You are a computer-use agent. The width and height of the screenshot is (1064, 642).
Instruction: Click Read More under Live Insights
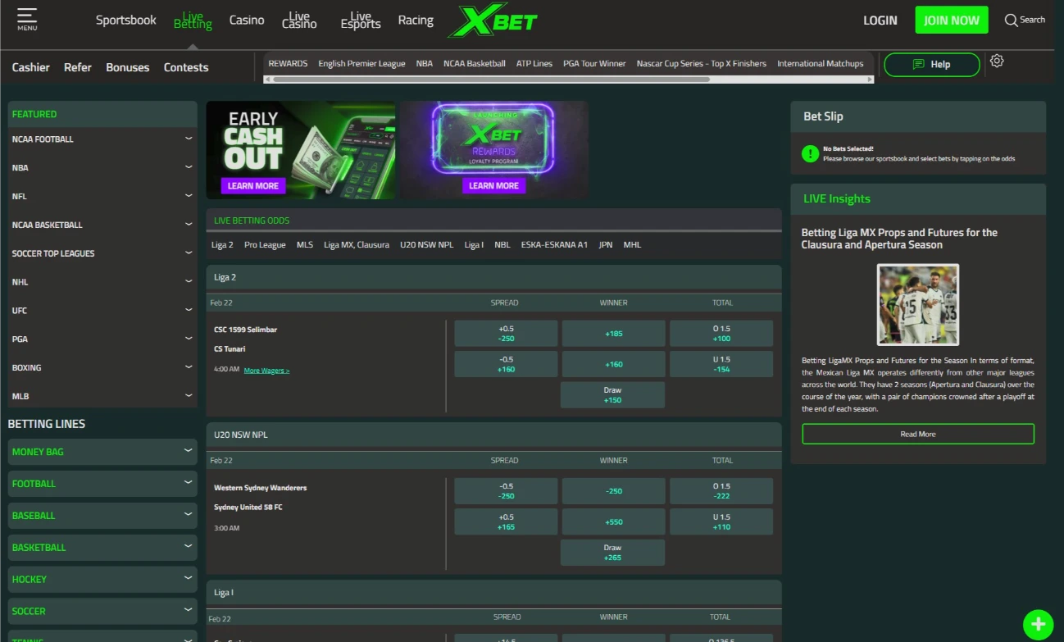[x=917, y=434]
